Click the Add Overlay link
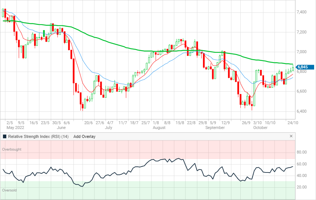 [84, 136]
